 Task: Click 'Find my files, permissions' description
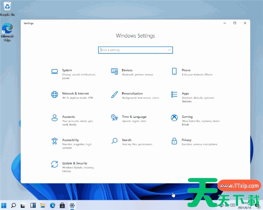coord(137,144)
